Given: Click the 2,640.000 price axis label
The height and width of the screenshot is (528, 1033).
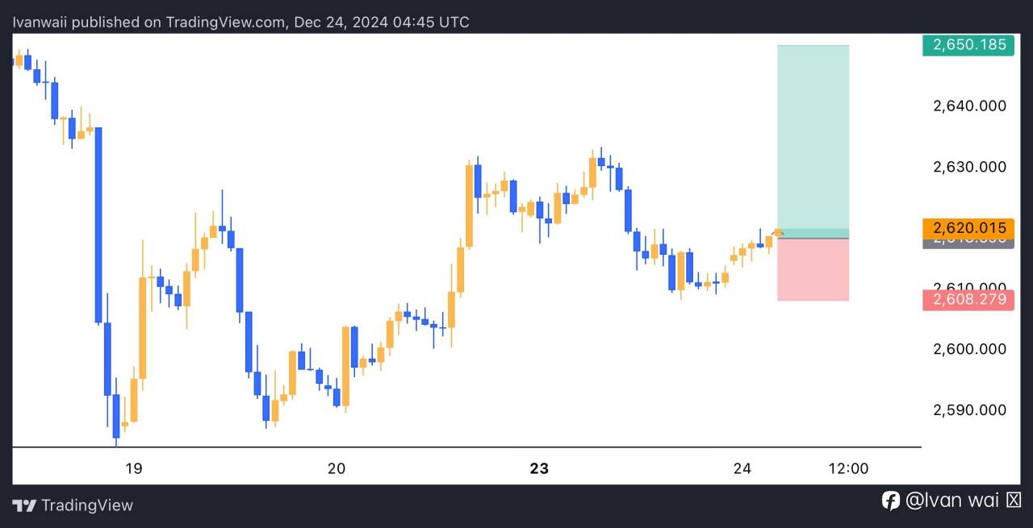Looking at the screenshot, I should (x=969, y=106).
